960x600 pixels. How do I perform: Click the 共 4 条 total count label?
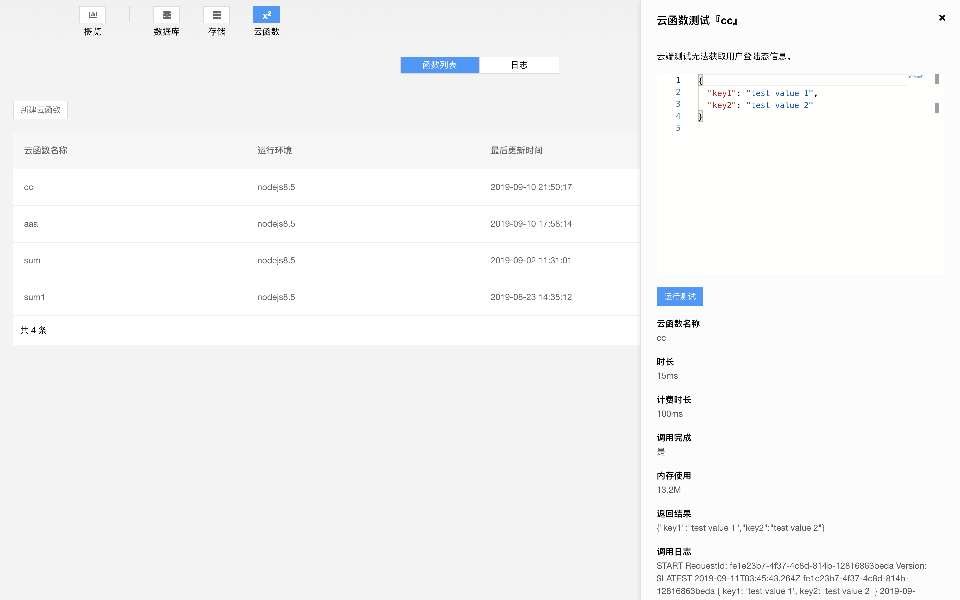pos(33,330)
